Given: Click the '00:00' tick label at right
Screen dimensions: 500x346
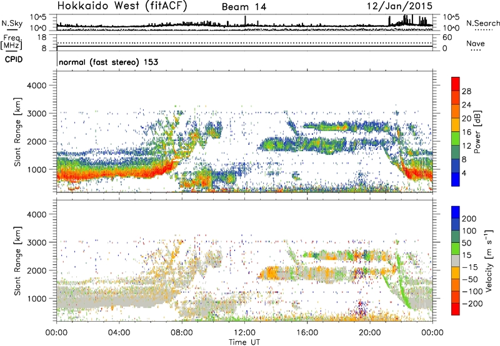Looking at the screenshot, I should click(x=432, y=333).
